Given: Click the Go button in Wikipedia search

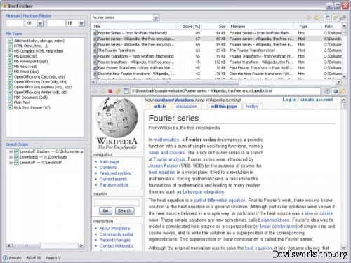Looking at the screenshot, I should [105, 211].
